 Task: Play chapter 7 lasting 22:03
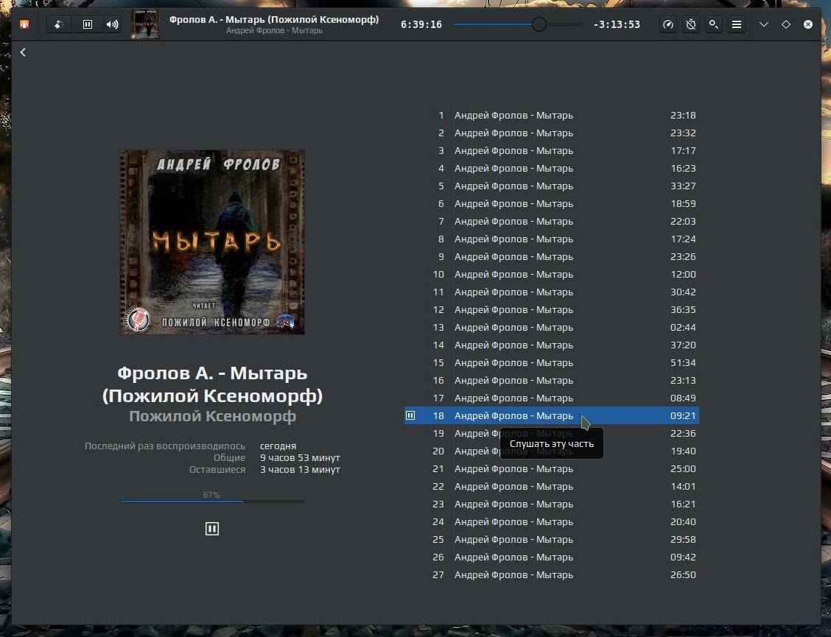(x=551, y=221)
